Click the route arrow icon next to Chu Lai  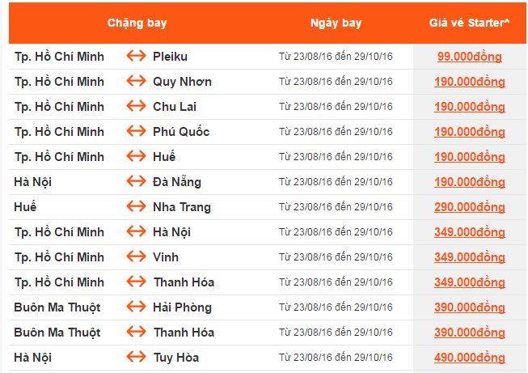pyautogui.click(x=135, y=107)
